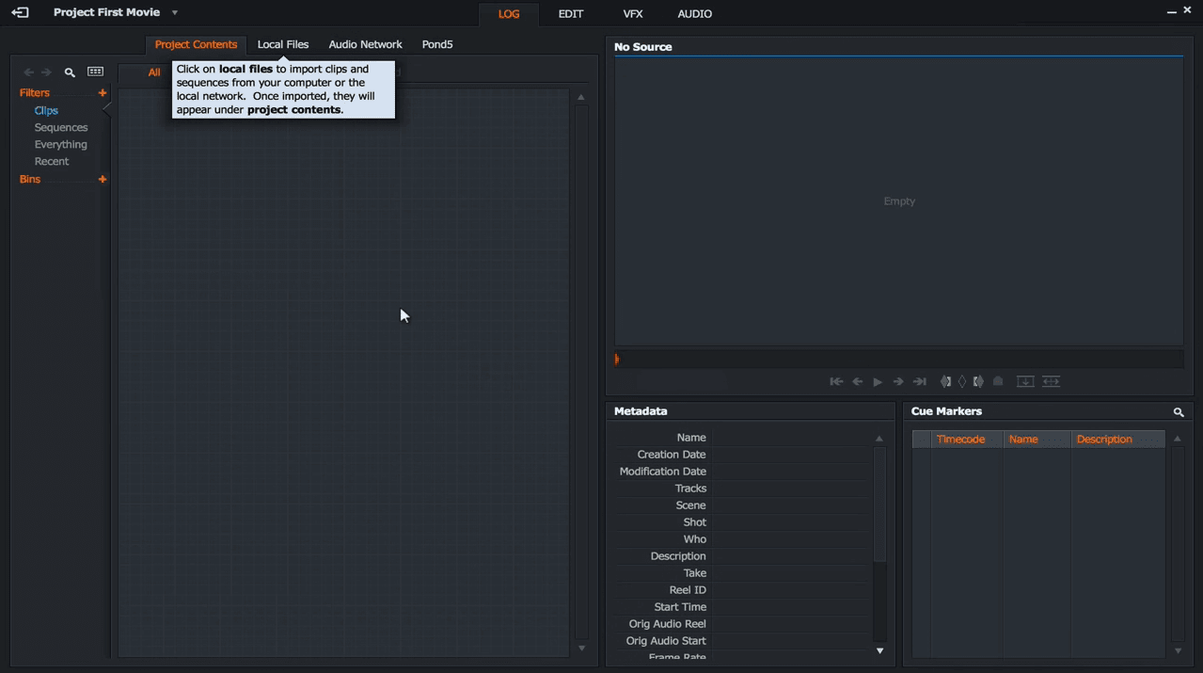Screen dimensions: 1203x673
Task: Open the Project First Movie dropdown arrow
Action: (x=175, y=13)
